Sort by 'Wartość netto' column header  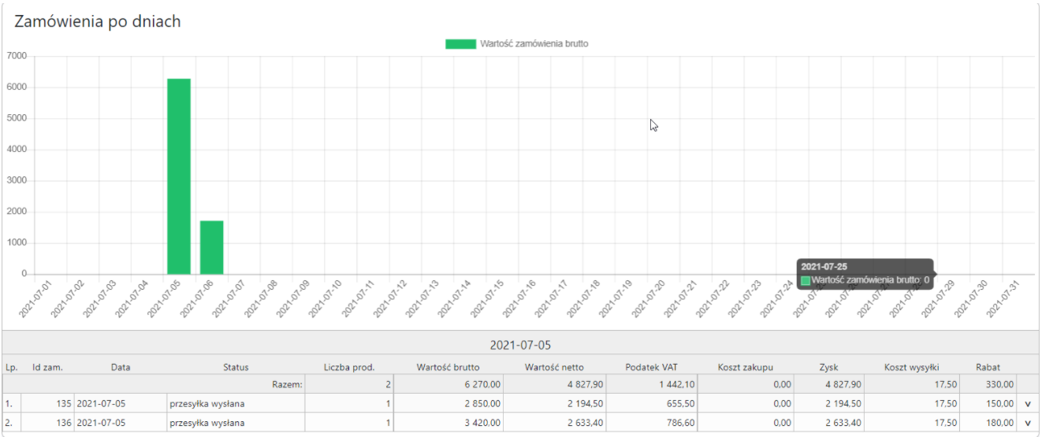[554, 367]
